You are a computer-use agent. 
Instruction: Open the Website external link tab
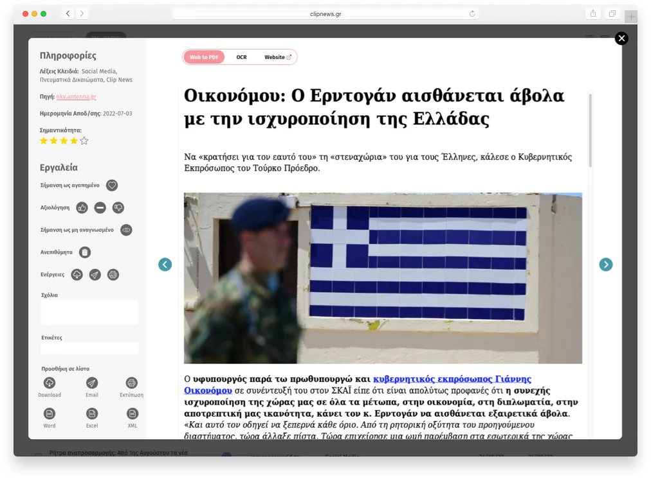pyautogui.click(x=278, y=57)
